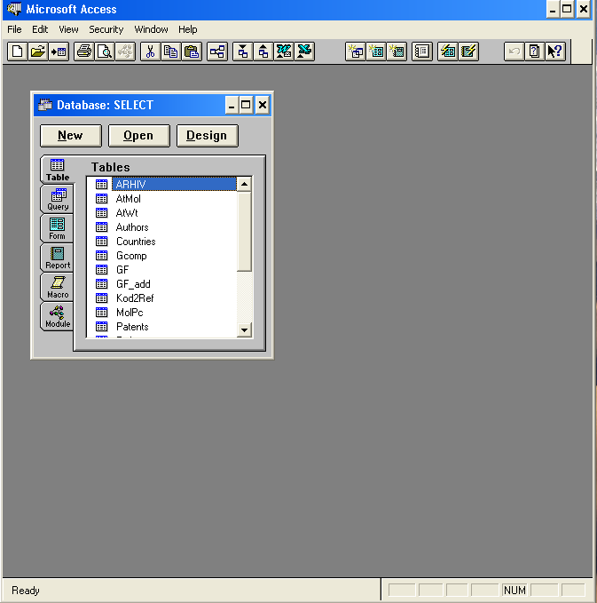Image resolution: width=597 pixels, height=603 pixels.
Task: Switch to the Macro object tab
Action: 58,287
